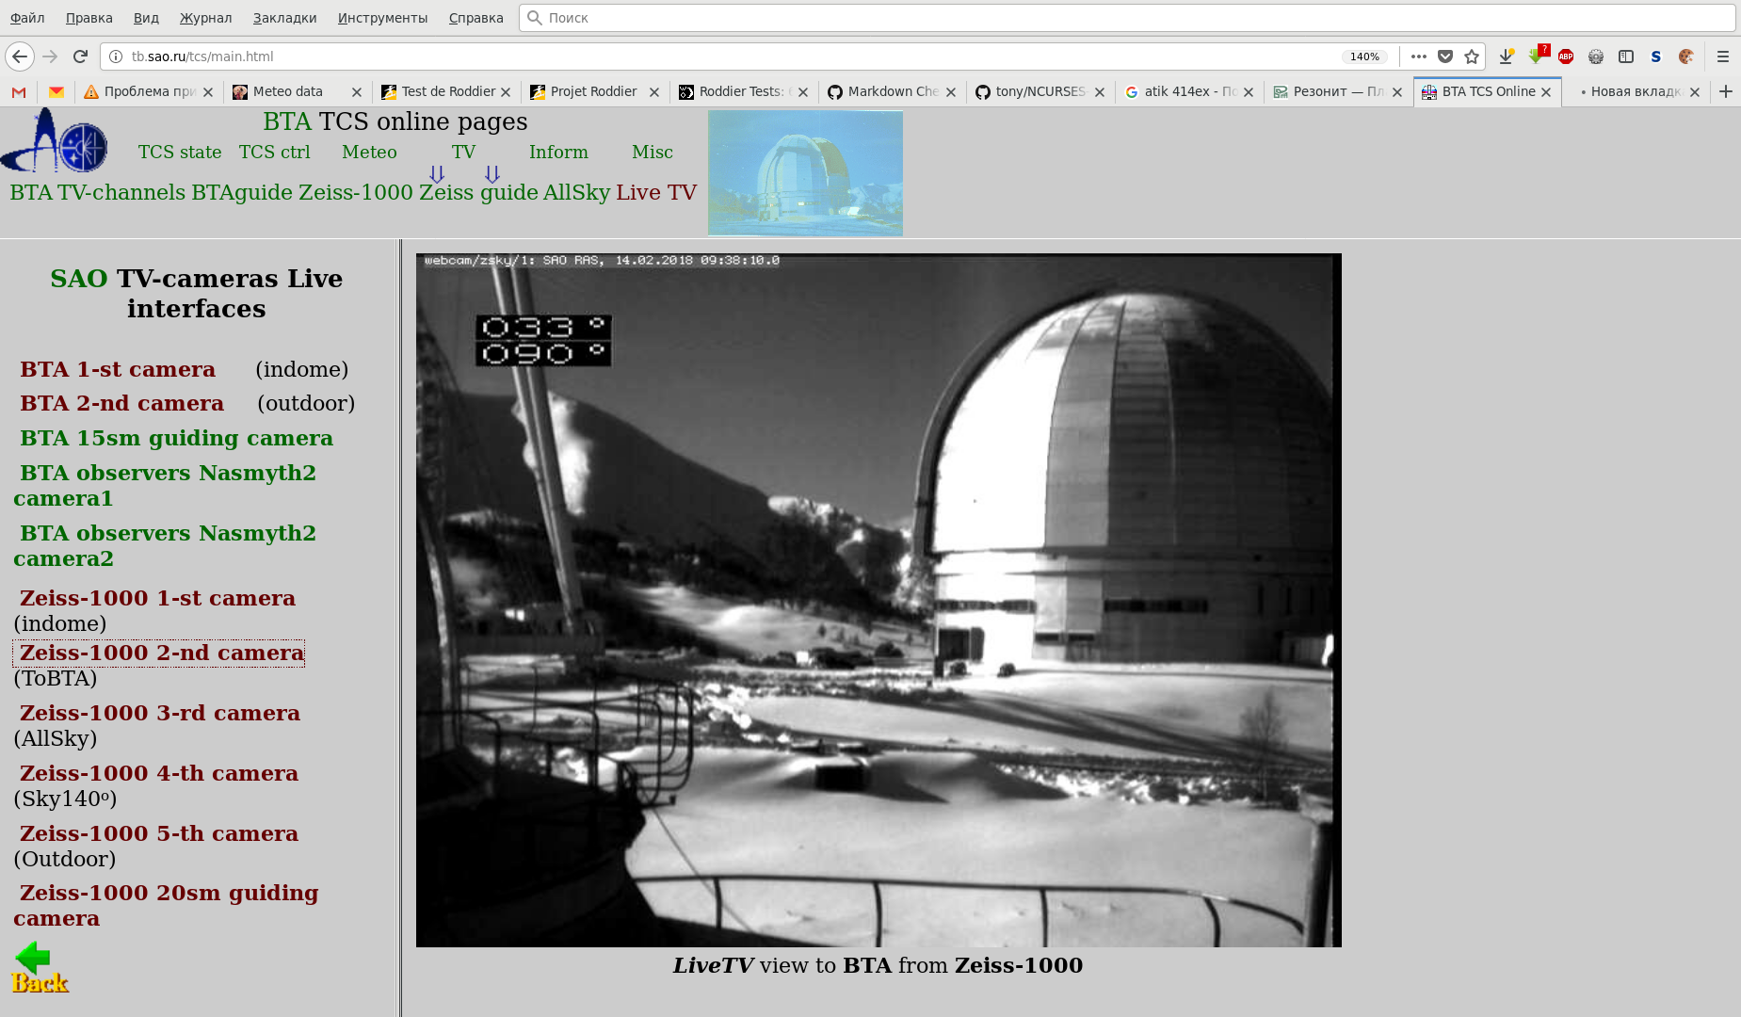The image size is (1741, 1017).
Task: Go back to the previous page
Action: [20, 56]
